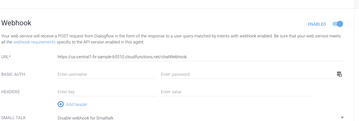
Task: Expand the Small Talk dropdown arrow
Action: (342, 118)
